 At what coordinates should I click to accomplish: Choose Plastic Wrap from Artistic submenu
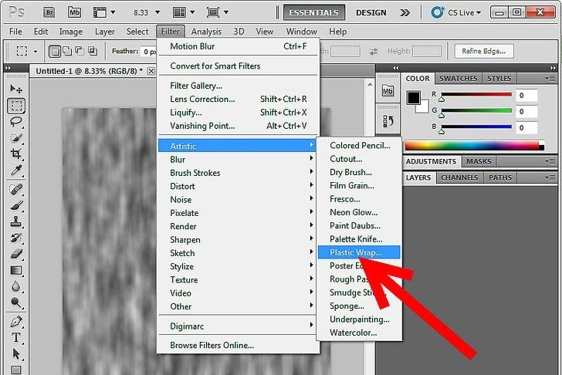[x=360, y=252]
